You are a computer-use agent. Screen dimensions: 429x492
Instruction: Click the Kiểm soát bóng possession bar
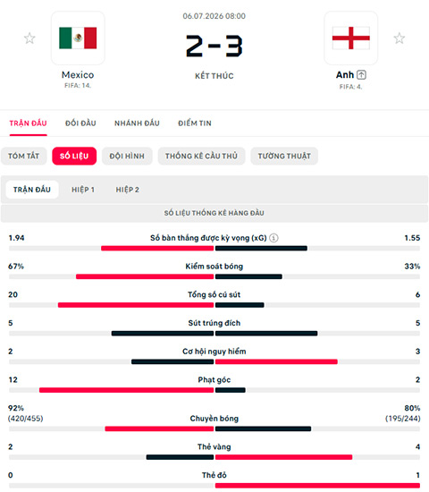point(214,276)
